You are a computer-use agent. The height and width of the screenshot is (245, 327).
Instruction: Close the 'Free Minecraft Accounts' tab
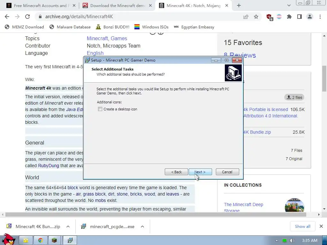click(74, 6)
